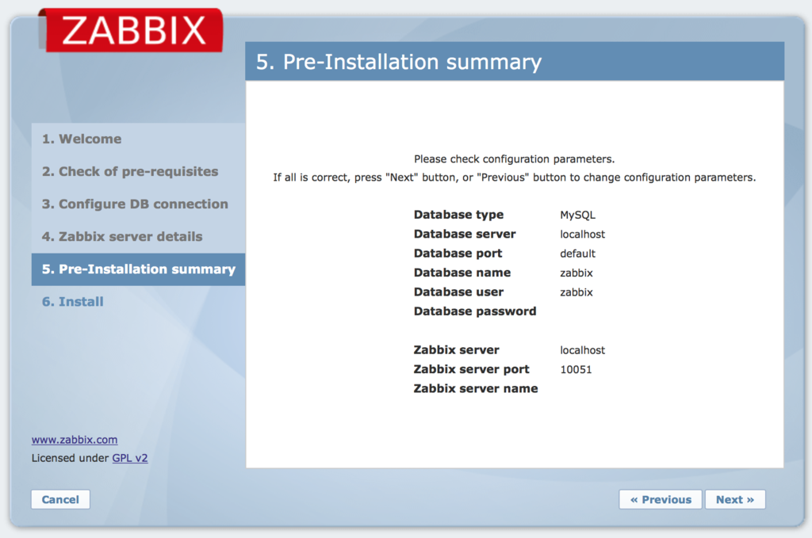
Task: Click the Database user 'zabbix' value
Action: (x=576, y=292)
